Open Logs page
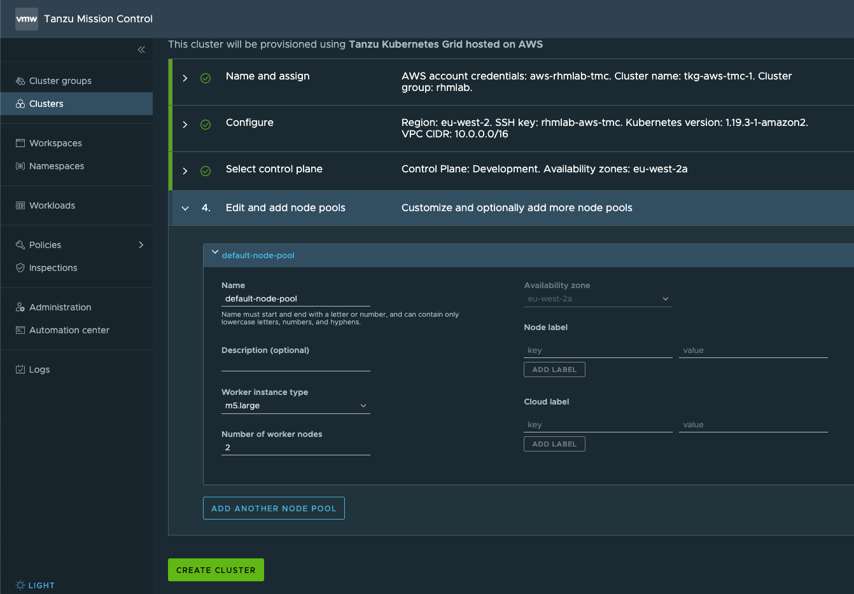 [x=39, y=370]
